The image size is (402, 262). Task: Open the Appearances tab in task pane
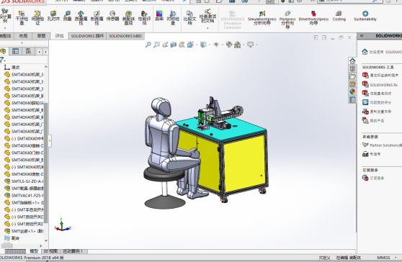click(352, 91)
